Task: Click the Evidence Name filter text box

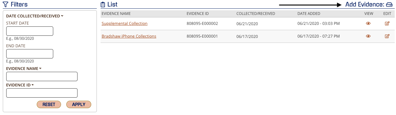Action: click(42, 76)
